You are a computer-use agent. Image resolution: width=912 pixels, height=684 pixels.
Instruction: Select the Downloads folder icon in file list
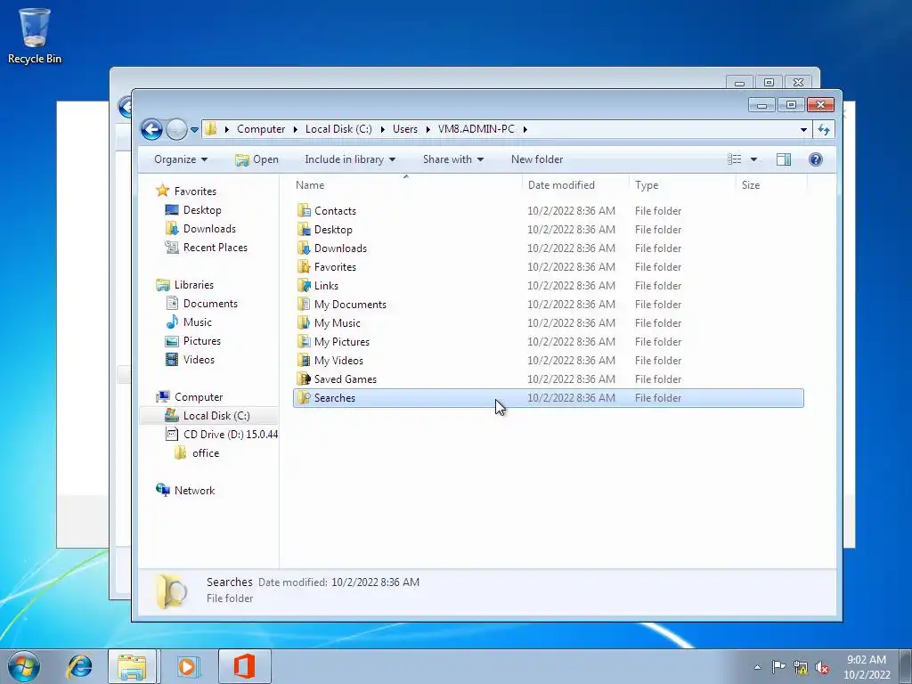tap(304, 248)
